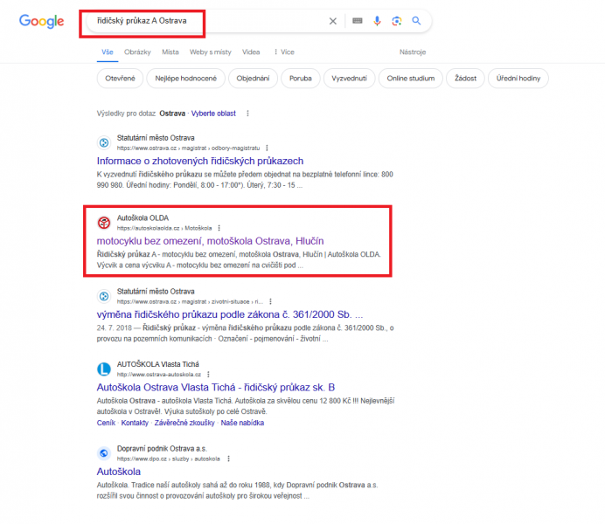Click the Dopravní podnik Ostrava favicon
Viewport: 605px width, 524px height.
pyautogui.click(x=104, y=453)
